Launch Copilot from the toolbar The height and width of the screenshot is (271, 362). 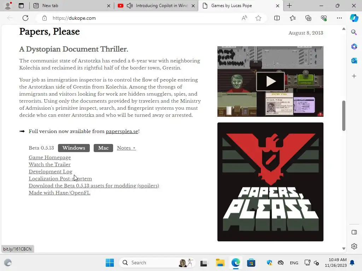click(x=354, y=18)
